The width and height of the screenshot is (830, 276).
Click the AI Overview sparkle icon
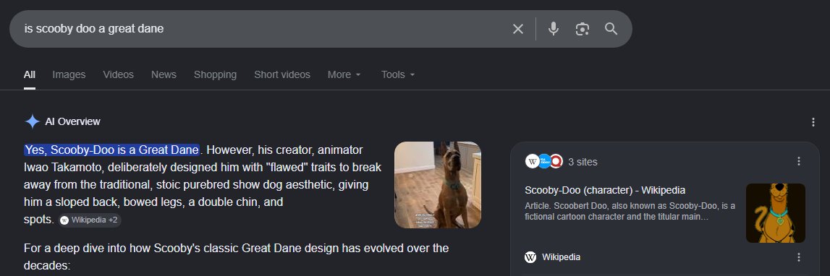pos(33,121)
